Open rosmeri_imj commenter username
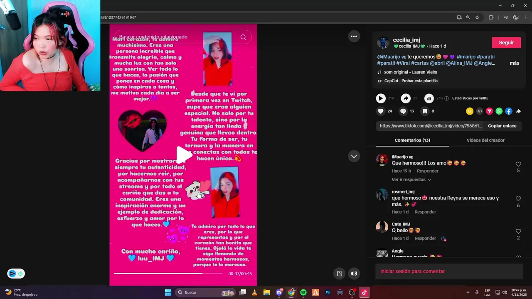 point(403,192)
